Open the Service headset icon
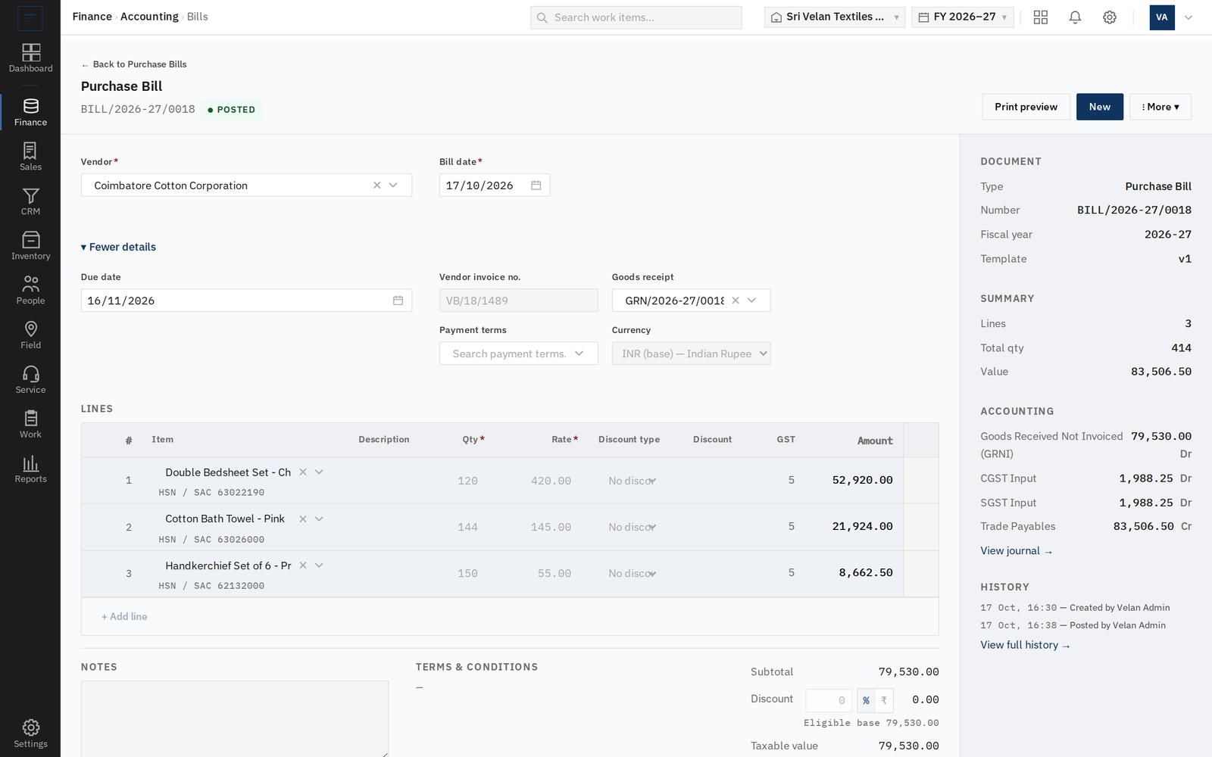 tap(30, 373)
